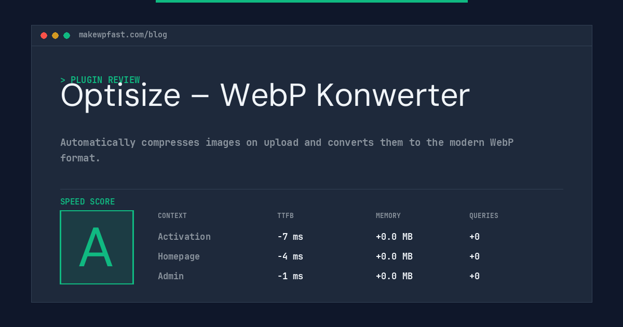
Task: Click the grade A score badge
Action: click(97, 247)
